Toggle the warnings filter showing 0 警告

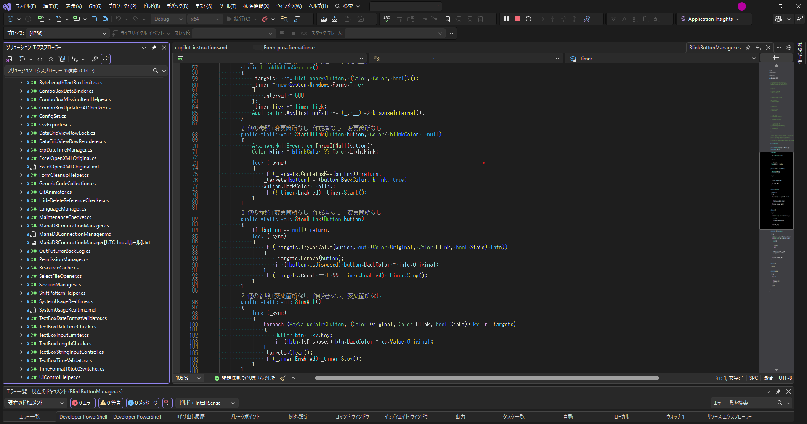111,403
